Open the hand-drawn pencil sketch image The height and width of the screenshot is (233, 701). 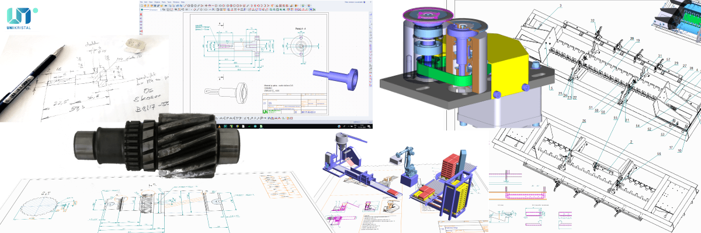85,79
